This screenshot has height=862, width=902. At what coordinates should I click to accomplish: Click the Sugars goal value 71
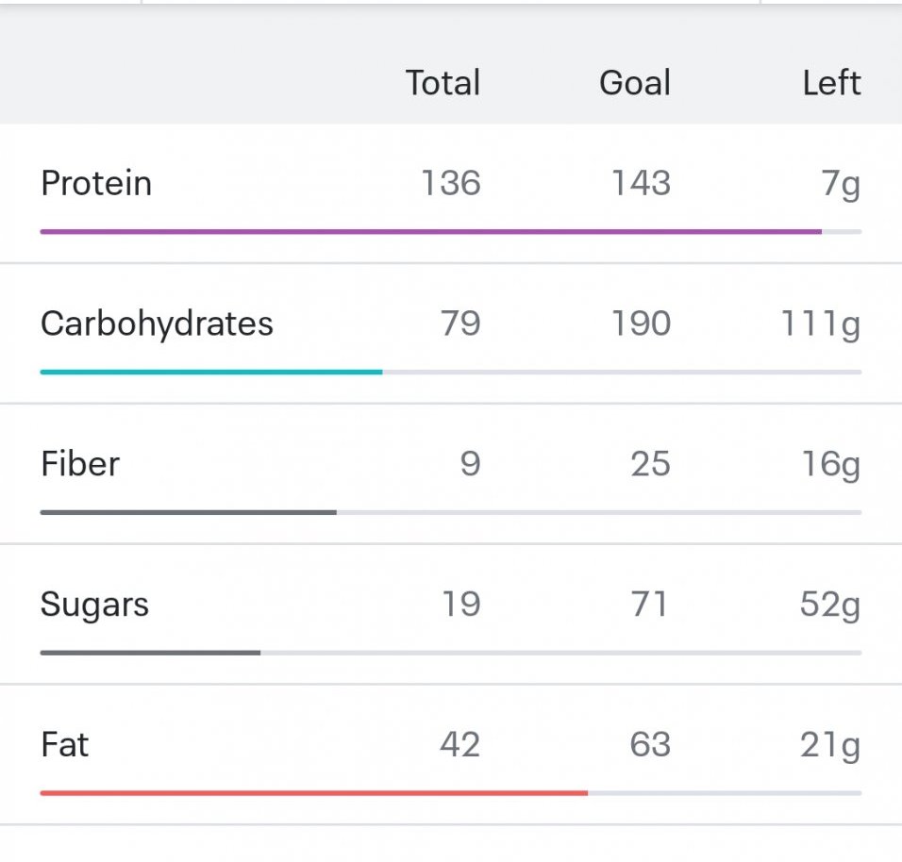click(x=650, y=605)
